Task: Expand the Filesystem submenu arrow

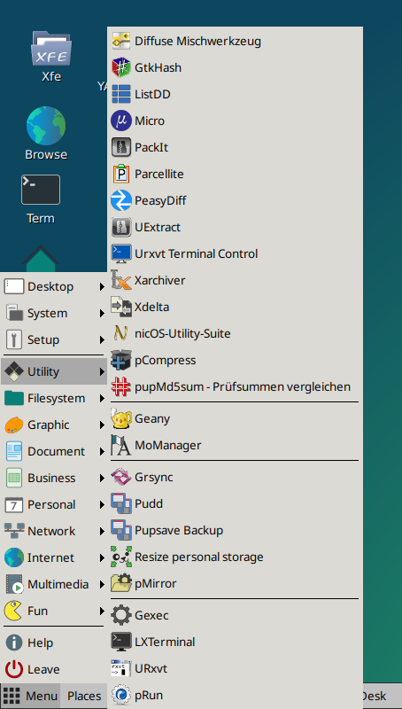Action: (x=102, y=398)
